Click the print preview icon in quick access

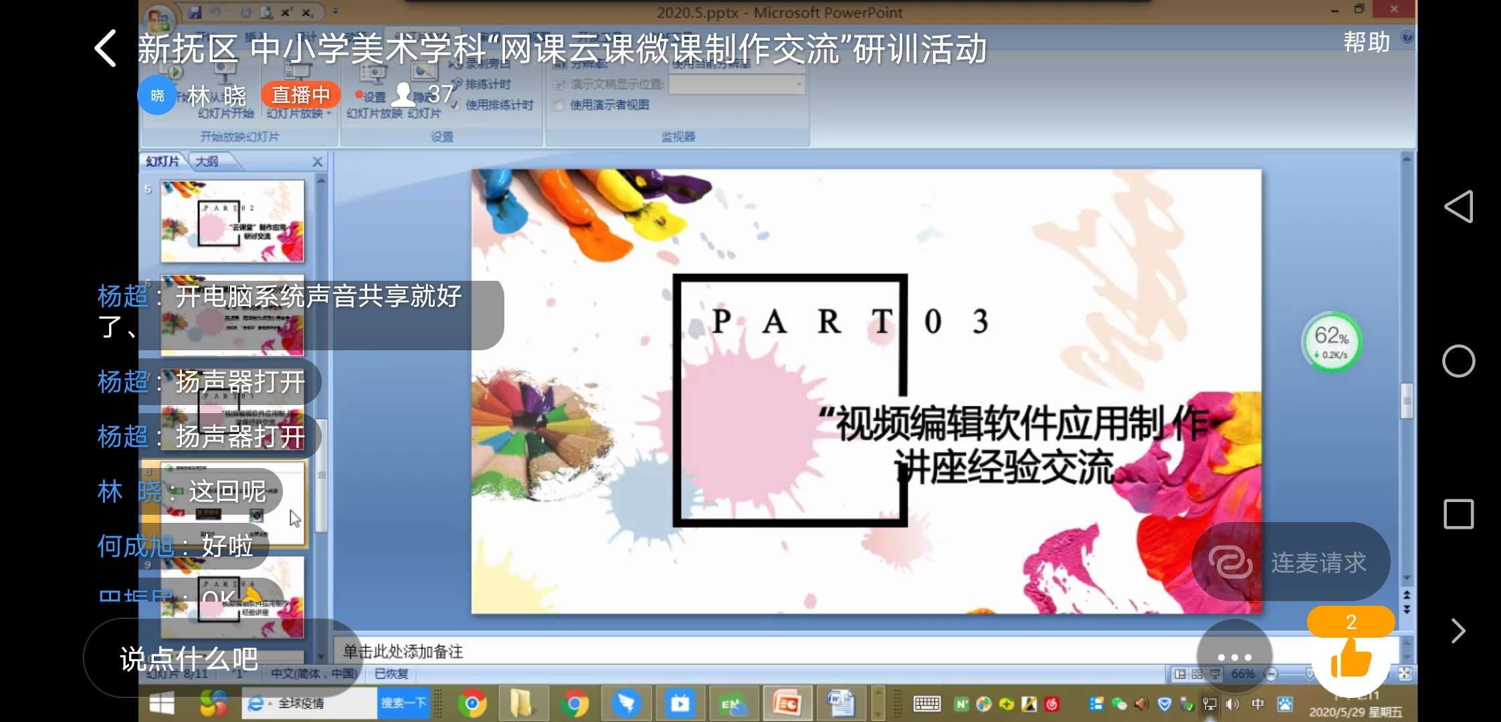pos(266,12)
